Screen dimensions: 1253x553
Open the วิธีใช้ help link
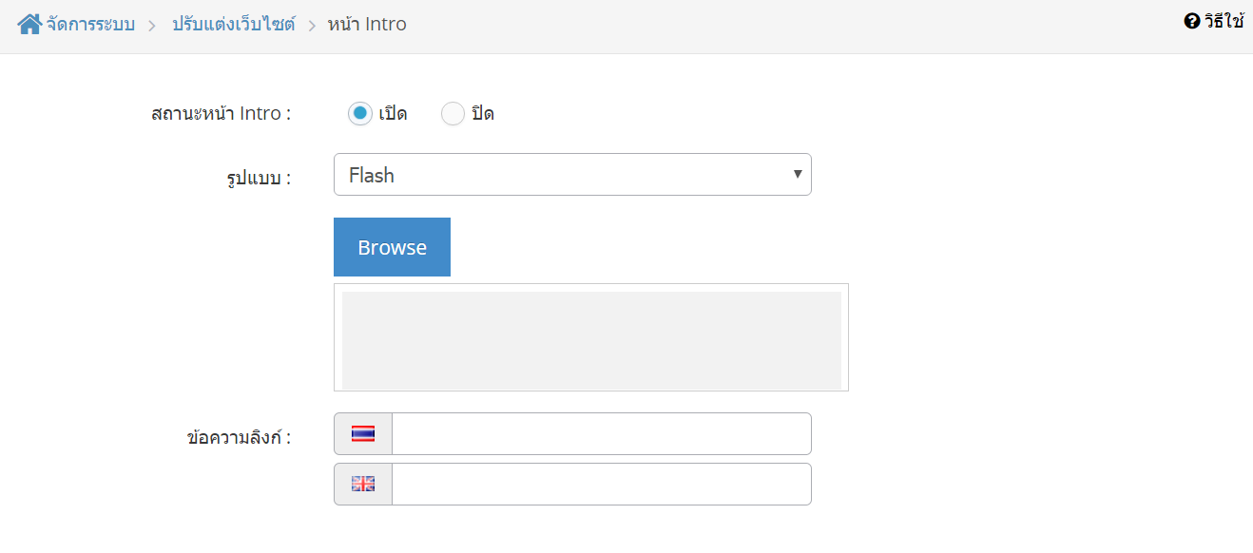[1224, 21]
